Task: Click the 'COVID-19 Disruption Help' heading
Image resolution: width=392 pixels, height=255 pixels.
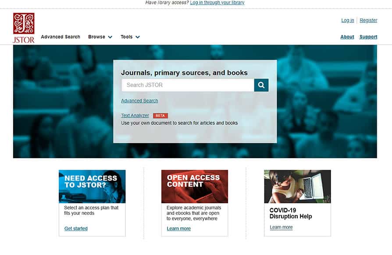Action: [291, 213]
